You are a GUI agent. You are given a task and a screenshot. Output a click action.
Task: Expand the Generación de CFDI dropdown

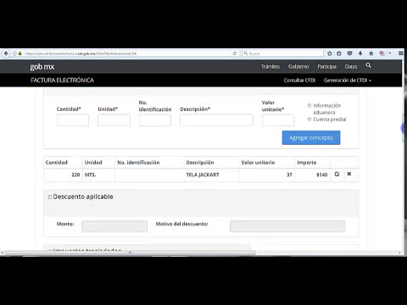pos(348,80)
